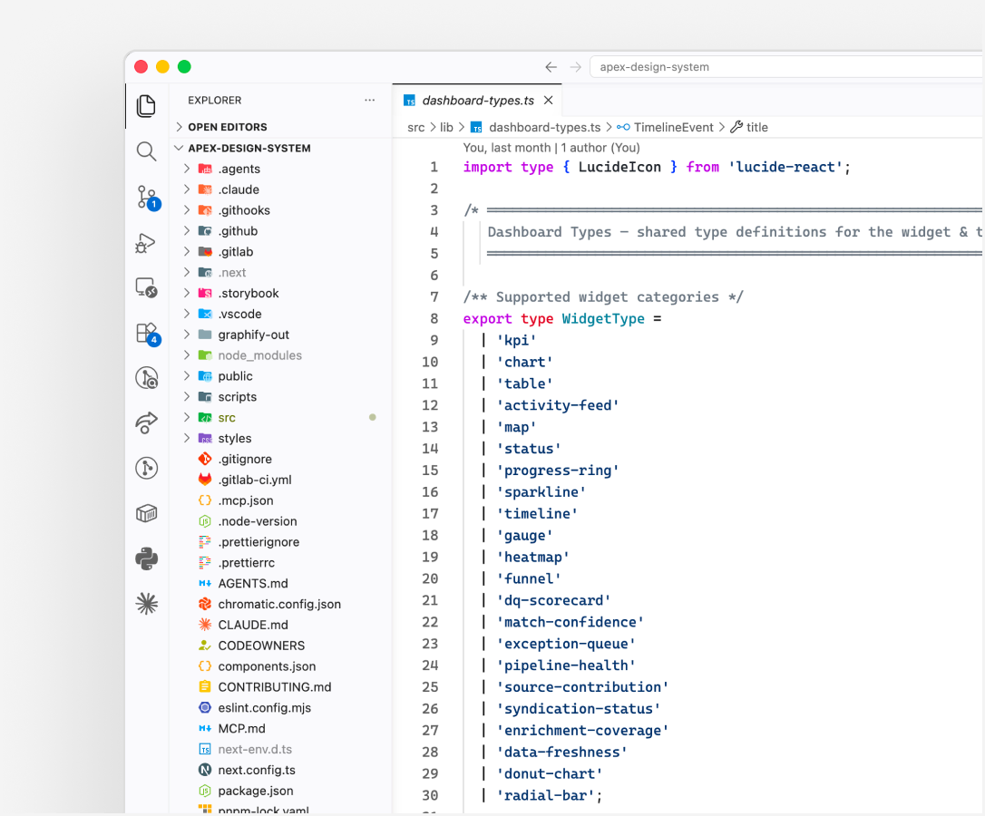Image resolution: width=985 pixels, height=816 pixels.
Task: Expand the node_modules folder
Action: [x=280, y=355]
